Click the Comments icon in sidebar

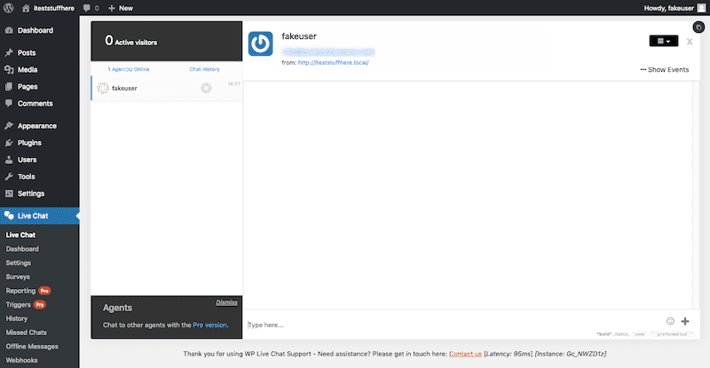[x=9, y=103]
